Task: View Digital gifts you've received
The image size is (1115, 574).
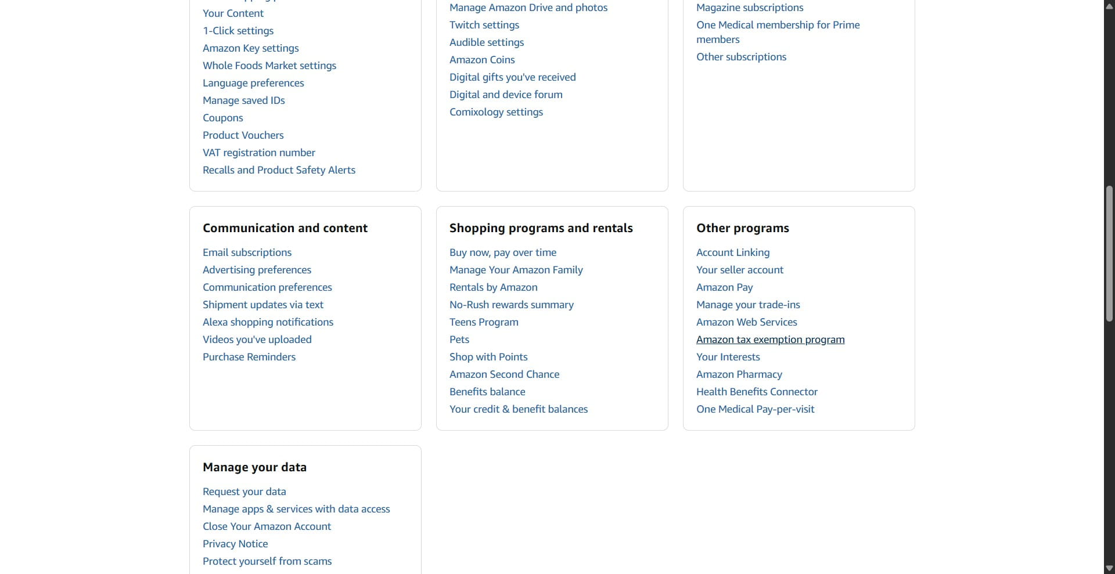Action: point(512,77)
